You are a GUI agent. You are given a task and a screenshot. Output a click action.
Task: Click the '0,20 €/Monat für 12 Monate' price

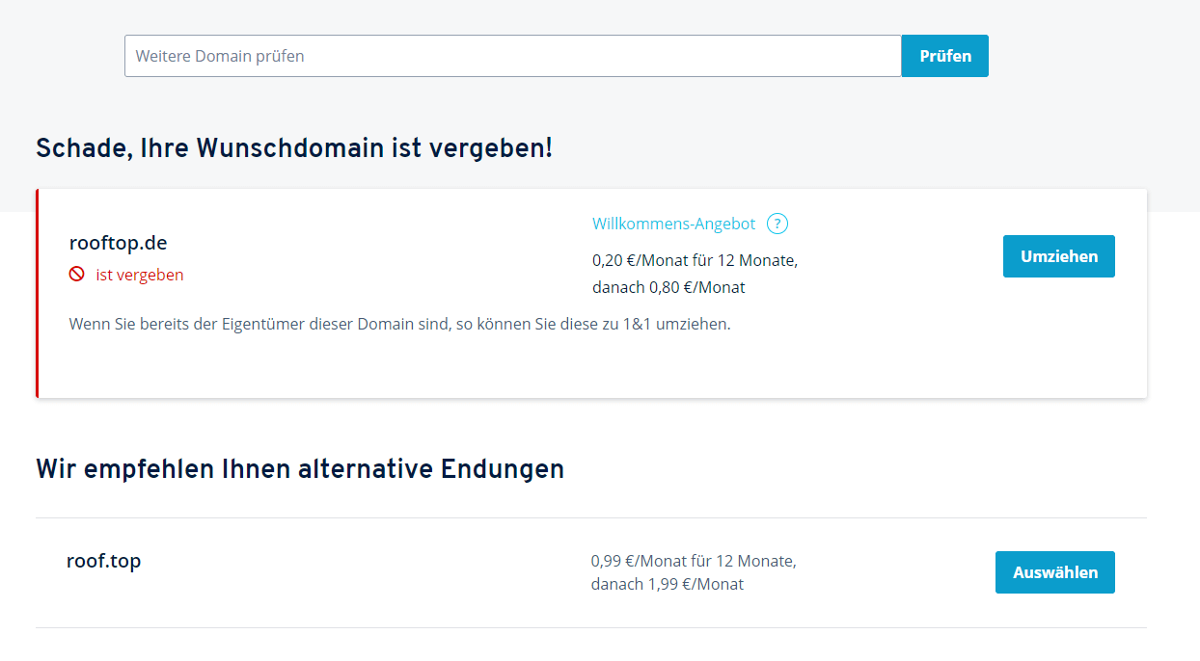695,260
